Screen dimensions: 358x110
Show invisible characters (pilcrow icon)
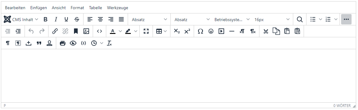tap(8, 43)
